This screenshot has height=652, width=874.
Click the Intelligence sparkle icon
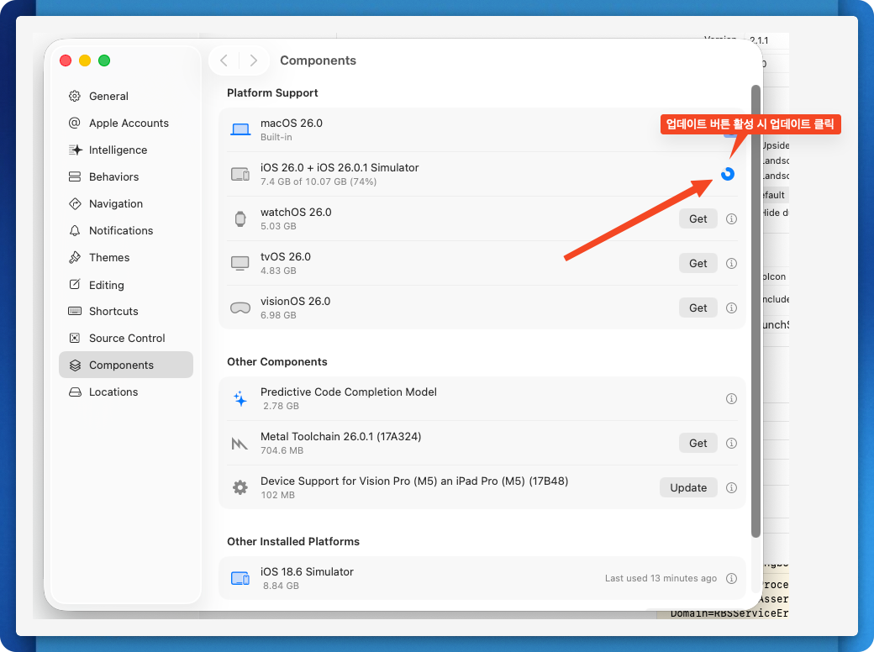[76, 150]
